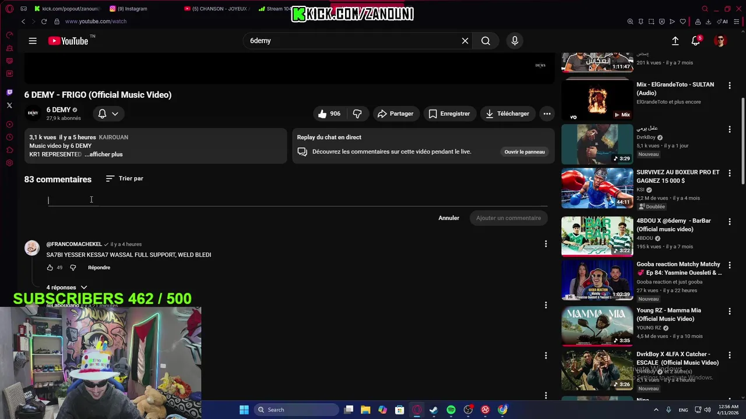Open options for Gooba reaction Matchy video
The height and width of the screenshot is (419, 746).
point(729,265)
